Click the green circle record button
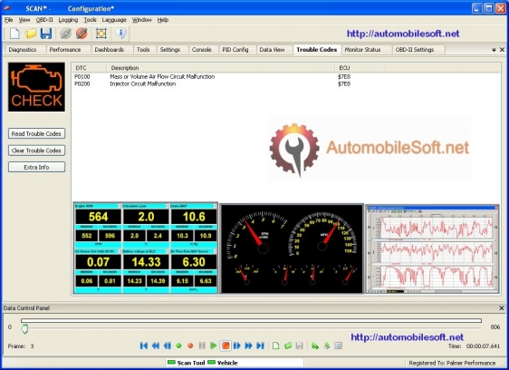509x370 pixels. 178,346
